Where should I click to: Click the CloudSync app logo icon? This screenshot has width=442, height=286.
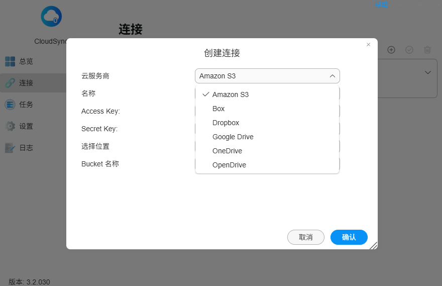tap(51, 17)
